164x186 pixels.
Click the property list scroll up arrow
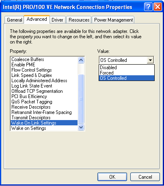click(81, 60)
